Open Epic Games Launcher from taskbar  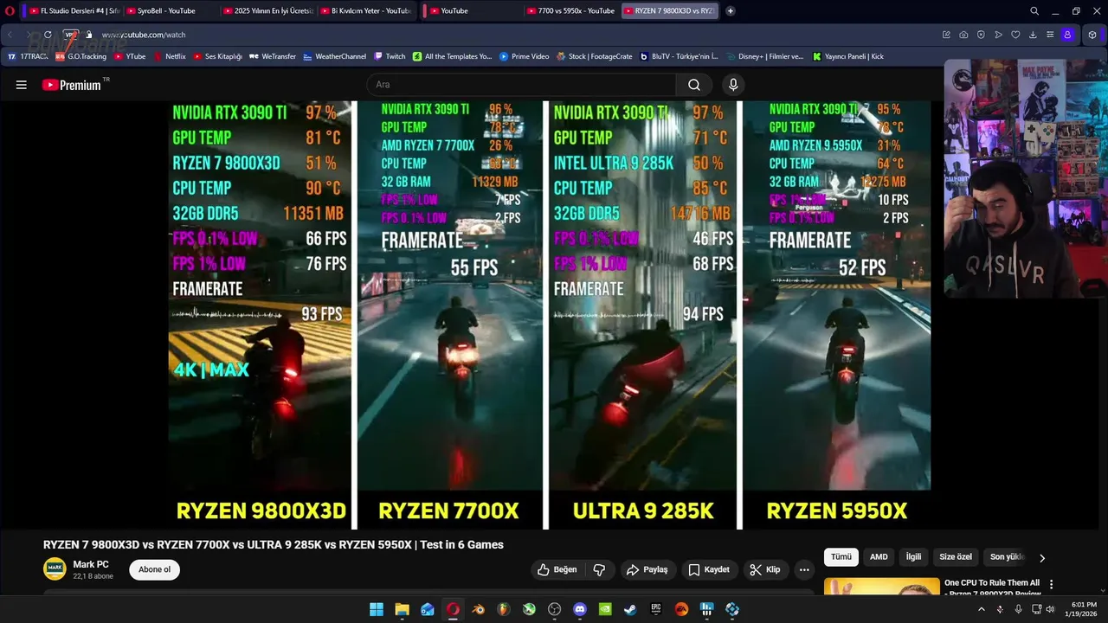(656, 609)
